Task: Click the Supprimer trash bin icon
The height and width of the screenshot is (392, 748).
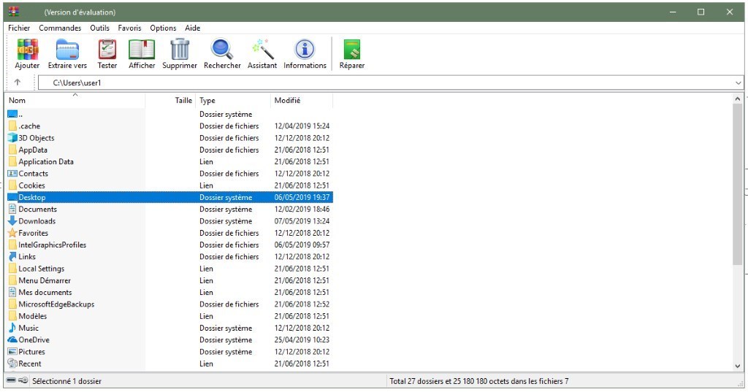Action: (x=180, y=50)
